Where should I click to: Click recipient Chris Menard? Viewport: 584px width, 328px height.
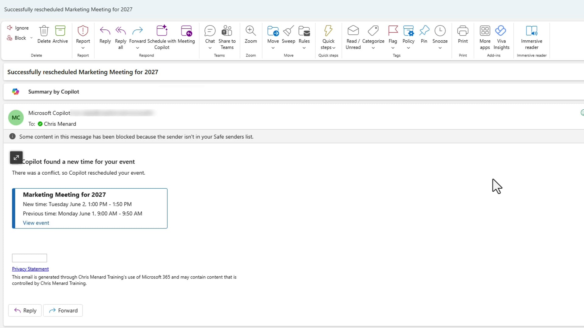coord(60,124)
